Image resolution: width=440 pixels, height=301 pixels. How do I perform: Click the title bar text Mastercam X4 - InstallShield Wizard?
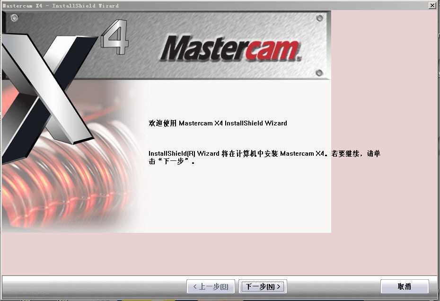(61, 6)
